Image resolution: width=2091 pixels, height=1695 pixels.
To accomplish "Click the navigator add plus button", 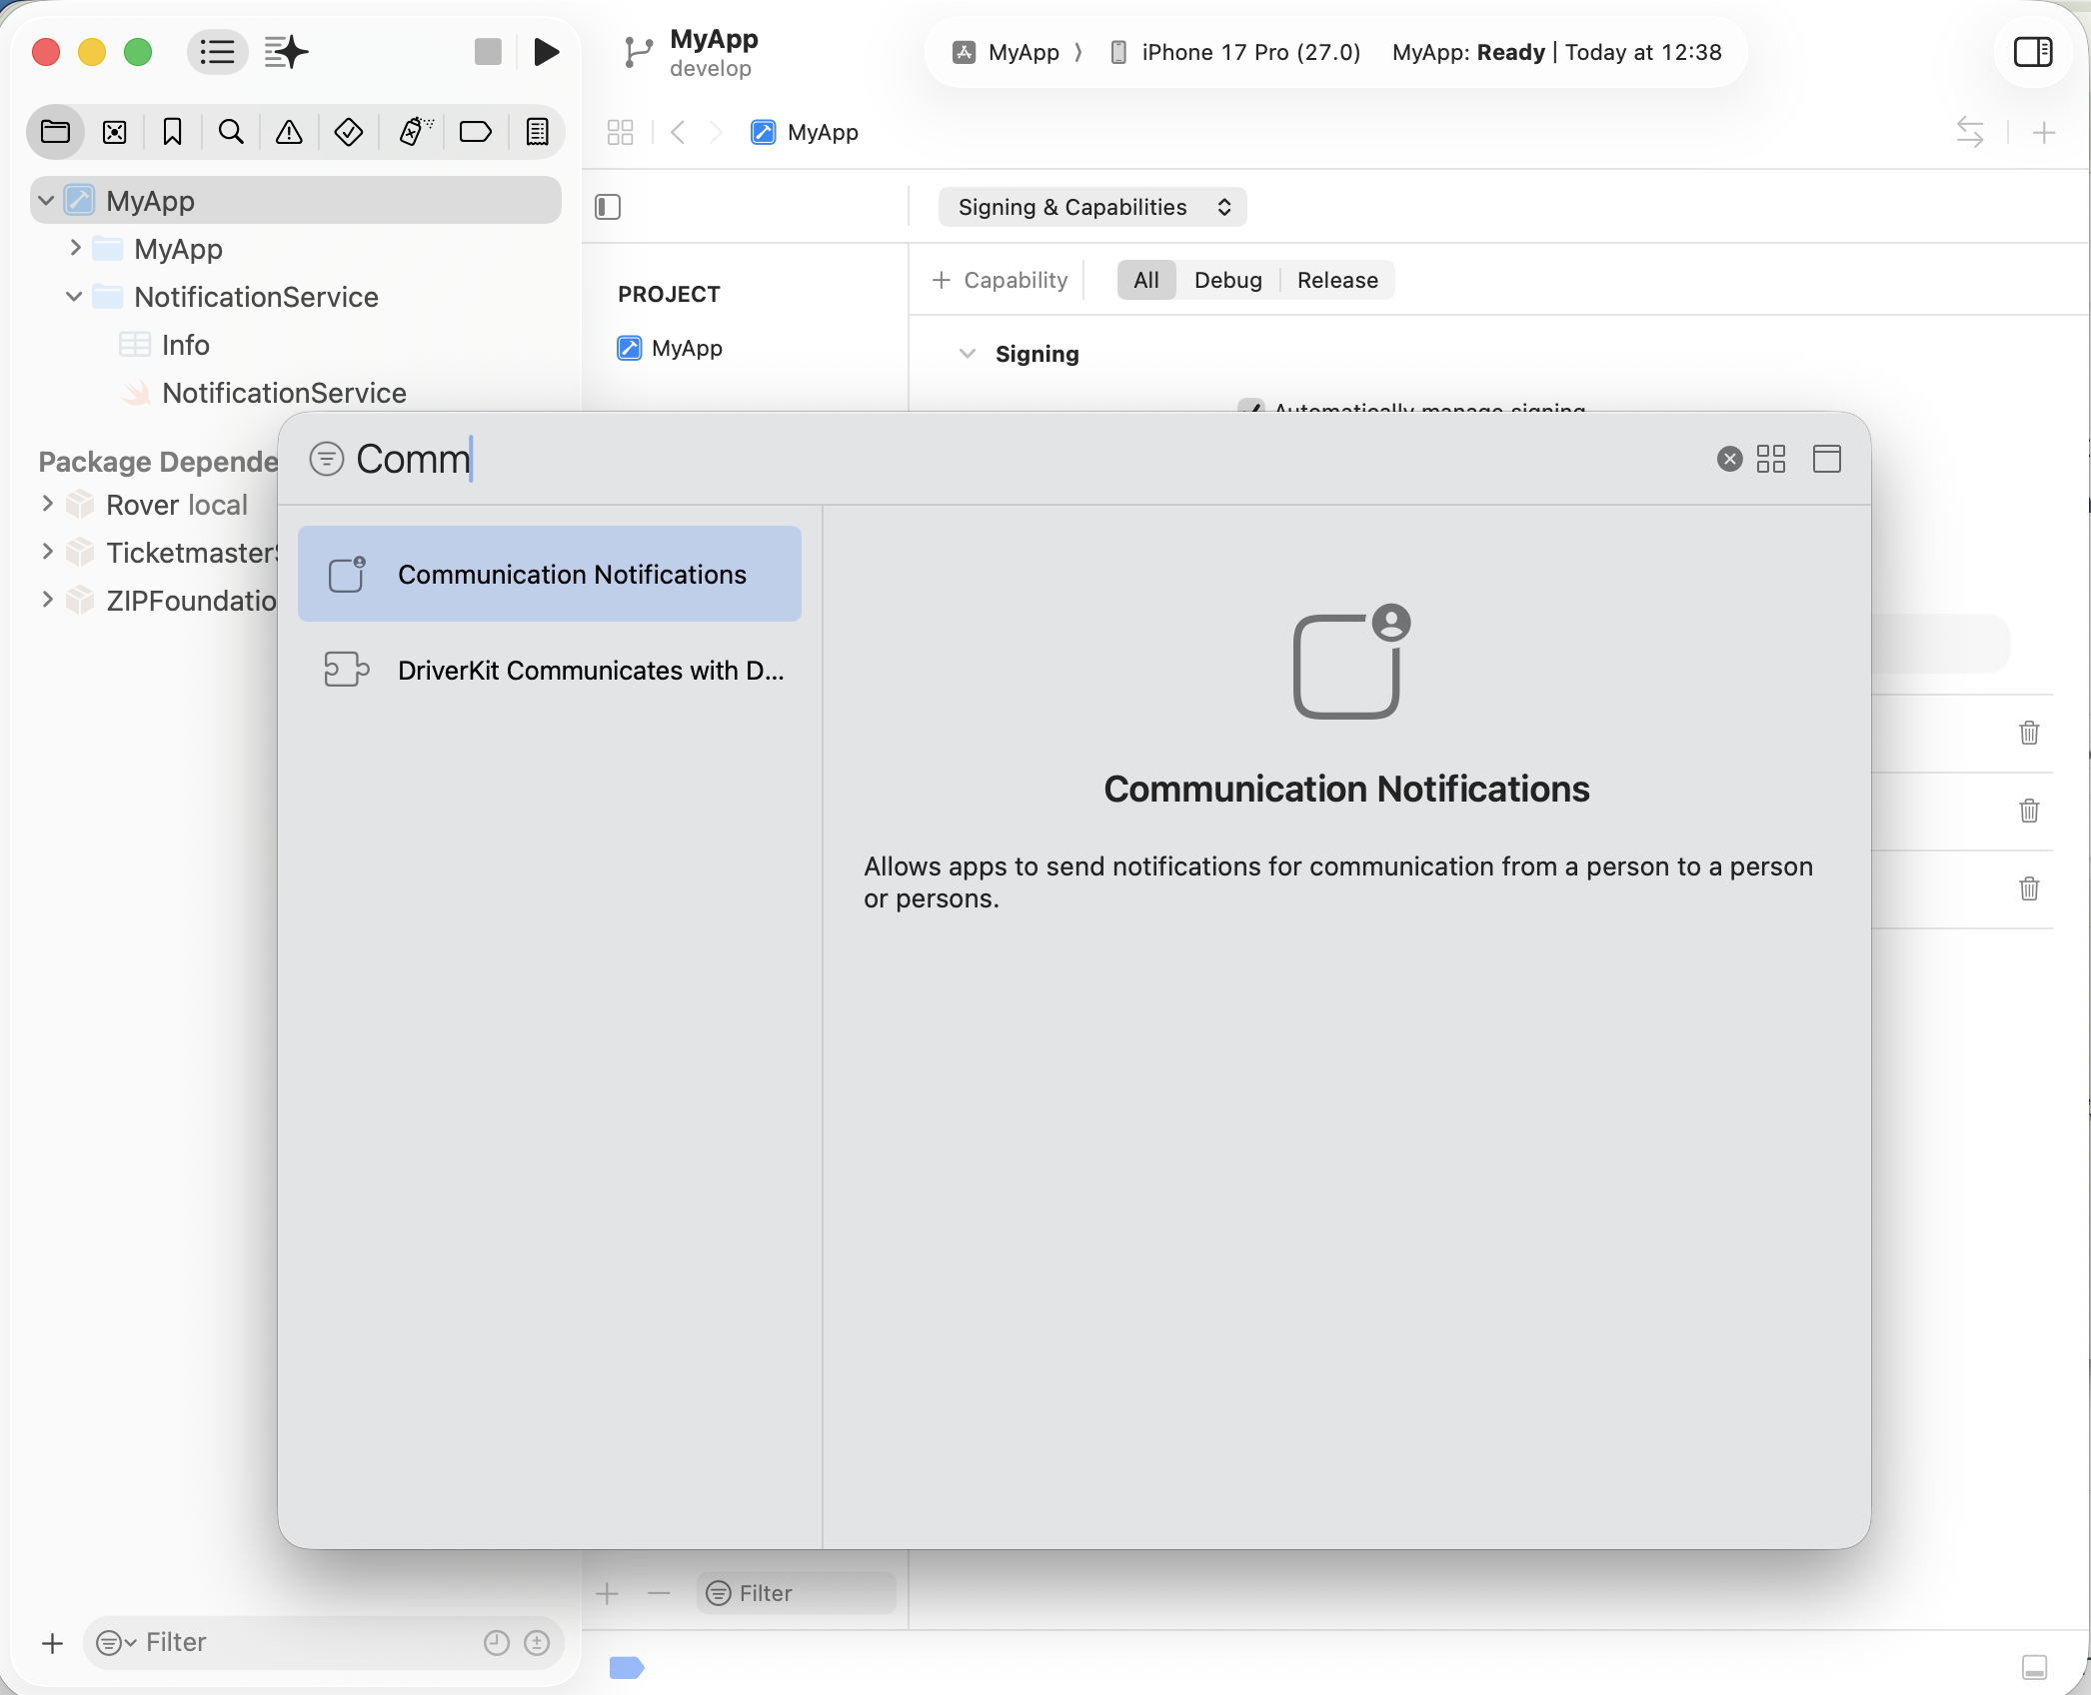I will coord(52,1643).
